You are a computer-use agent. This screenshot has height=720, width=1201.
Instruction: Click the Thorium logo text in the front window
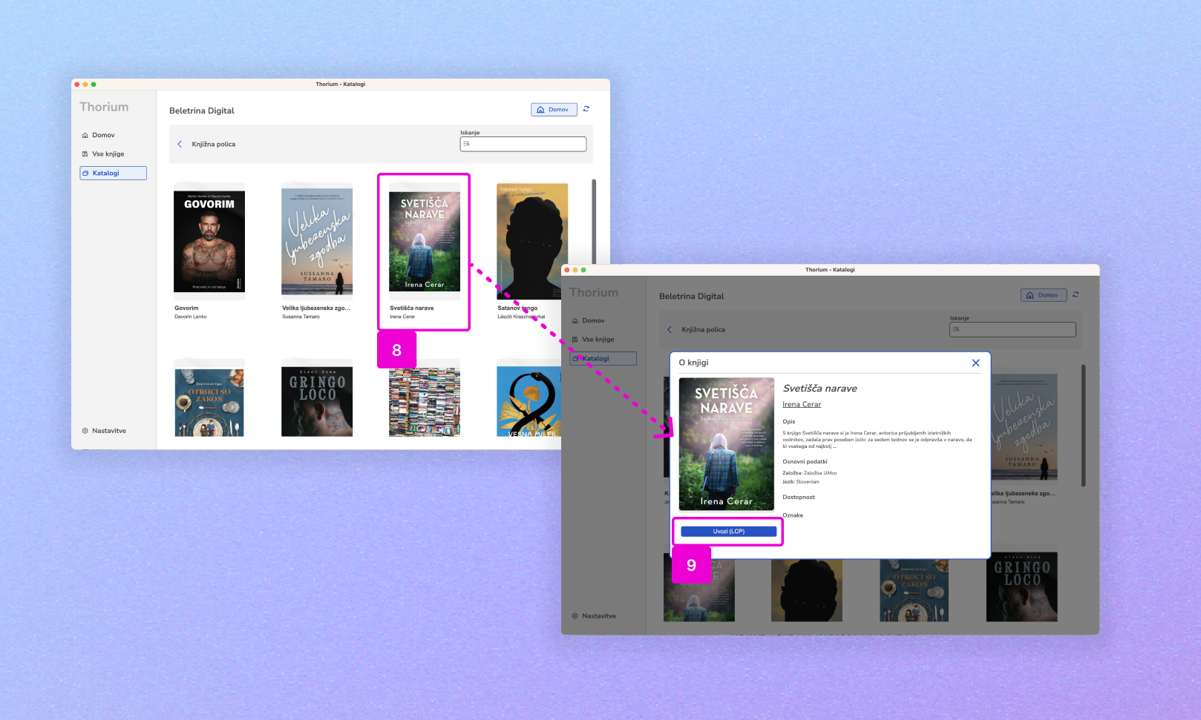pos(594,292)
